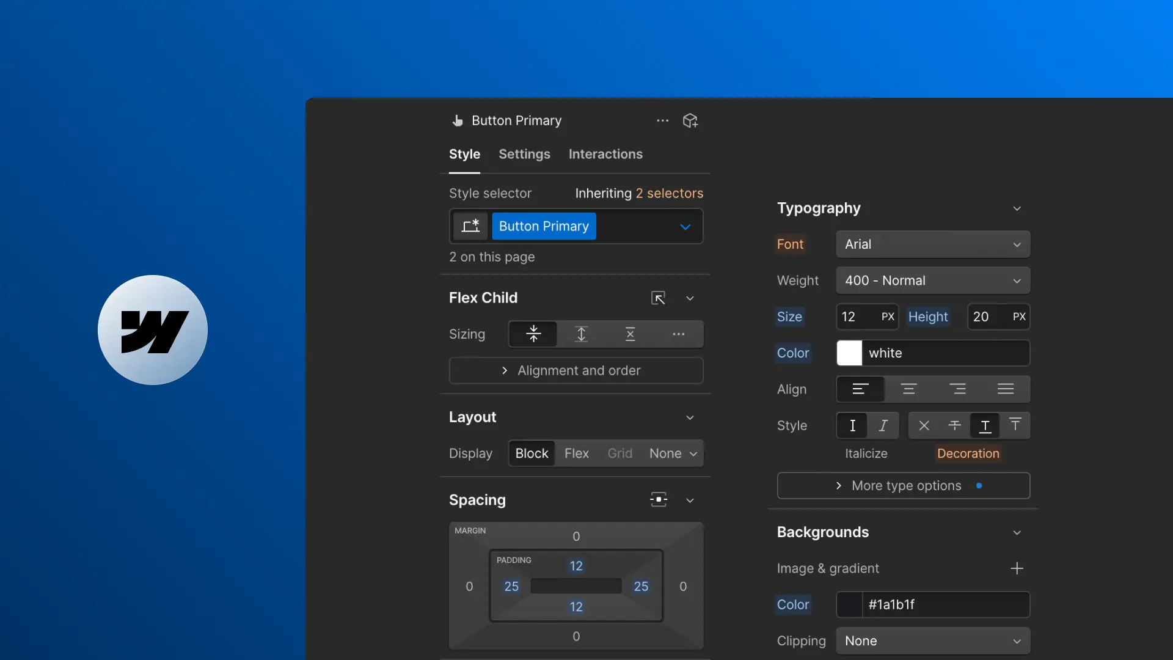Add image or gradient with plus icon
Viewport: 1173px width, 660px height.
[1017, 568]
